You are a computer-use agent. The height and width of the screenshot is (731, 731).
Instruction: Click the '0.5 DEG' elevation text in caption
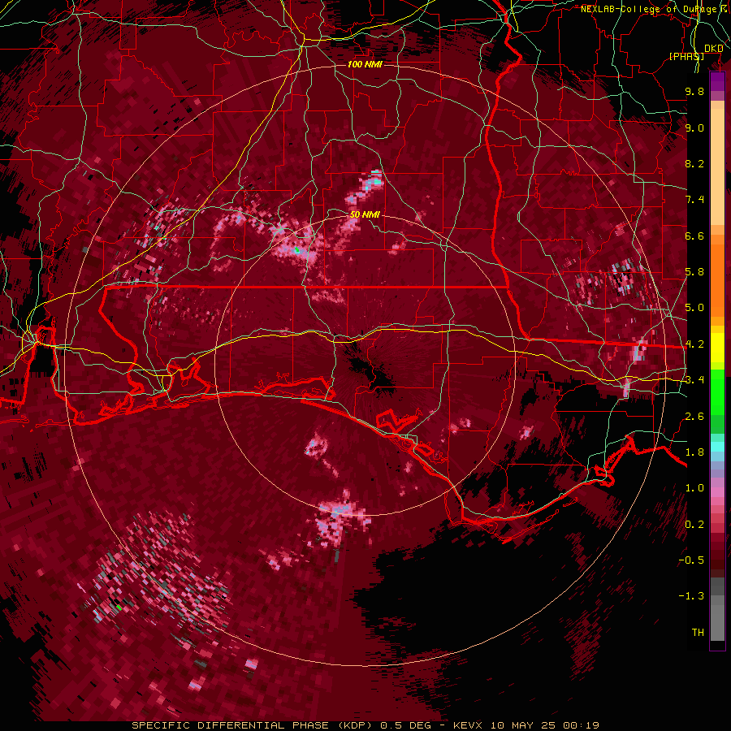(x=407, y=725)
